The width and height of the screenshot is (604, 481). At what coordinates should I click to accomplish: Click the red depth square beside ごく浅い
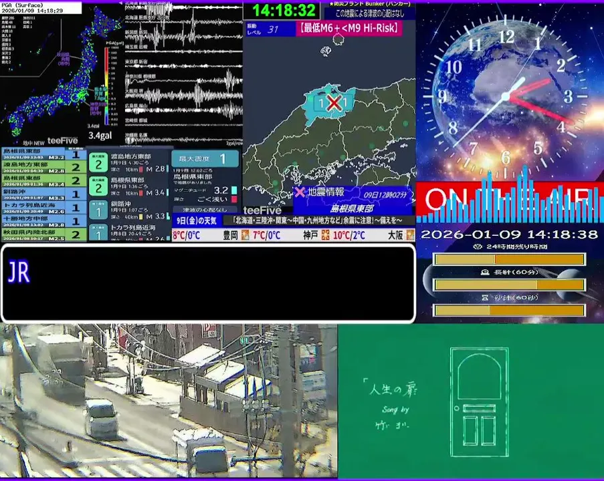234,199
